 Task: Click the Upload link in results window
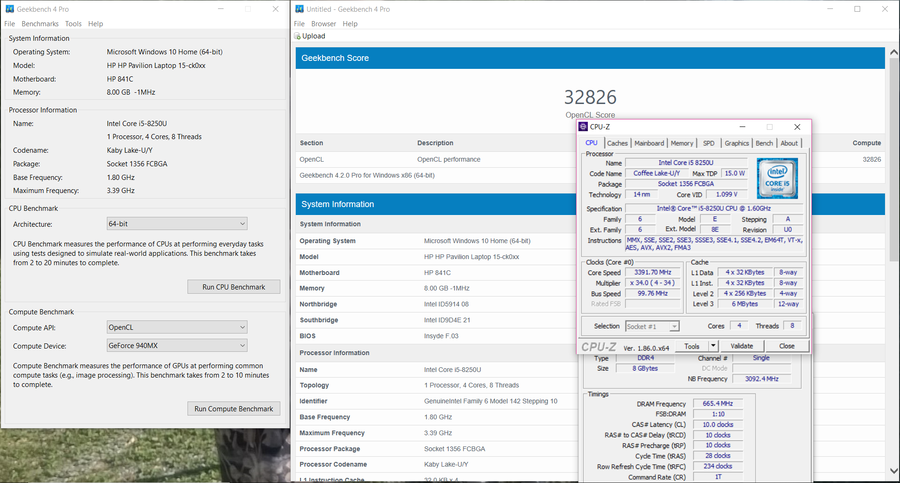pyautogui.click(x=314, y=36)
